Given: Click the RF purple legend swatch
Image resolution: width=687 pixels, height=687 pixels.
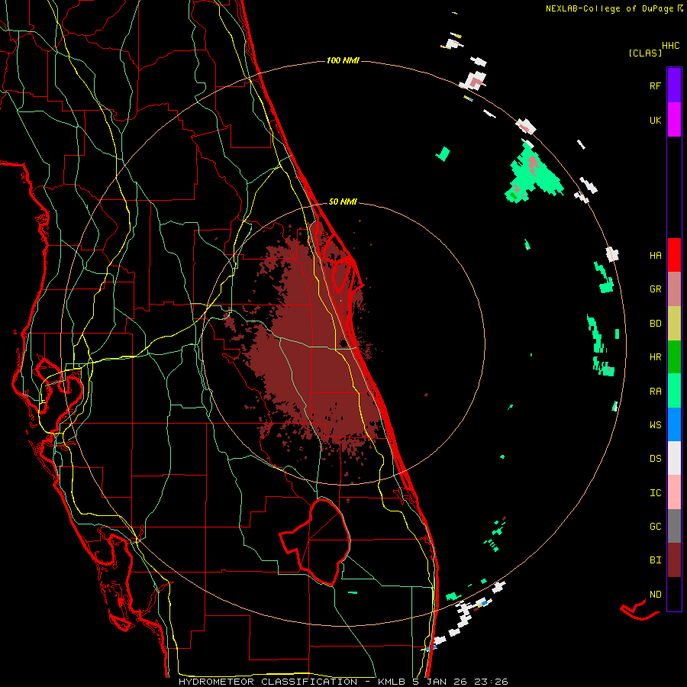Looking at the screenshot, I should [674, 85].
